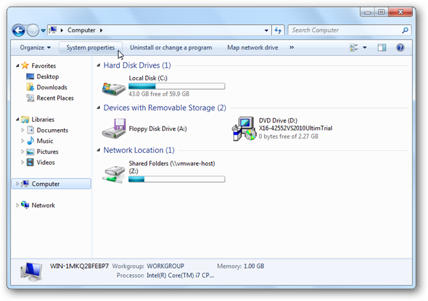The width and height of the screenshot is (428, 301).
Task: Click the Recent Places icon
Action: pos(30,97)
